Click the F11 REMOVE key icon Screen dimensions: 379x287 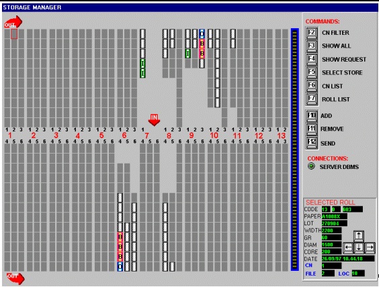pos(312,129)
